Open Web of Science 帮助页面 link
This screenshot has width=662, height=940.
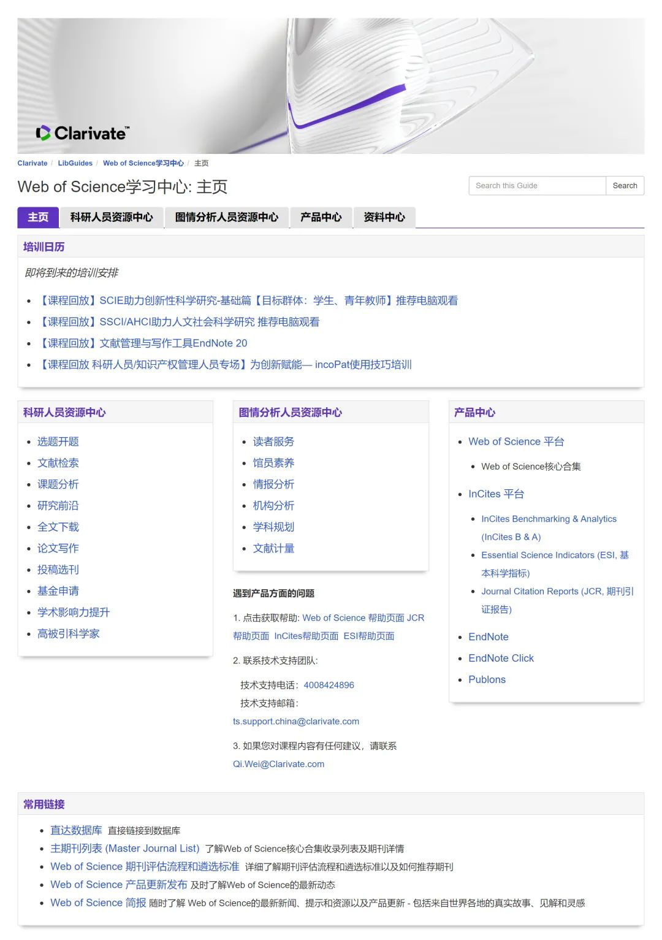coord(353,618)
